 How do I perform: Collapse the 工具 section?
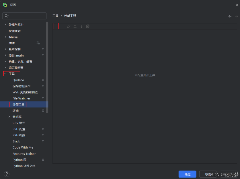(x=5, y=73)
